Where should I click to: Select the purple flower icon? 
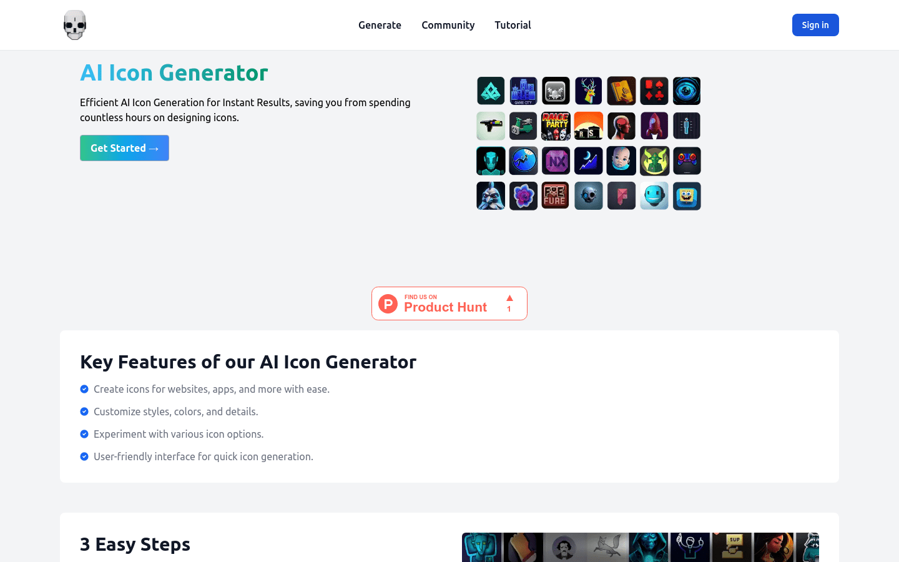click(523, 195)
